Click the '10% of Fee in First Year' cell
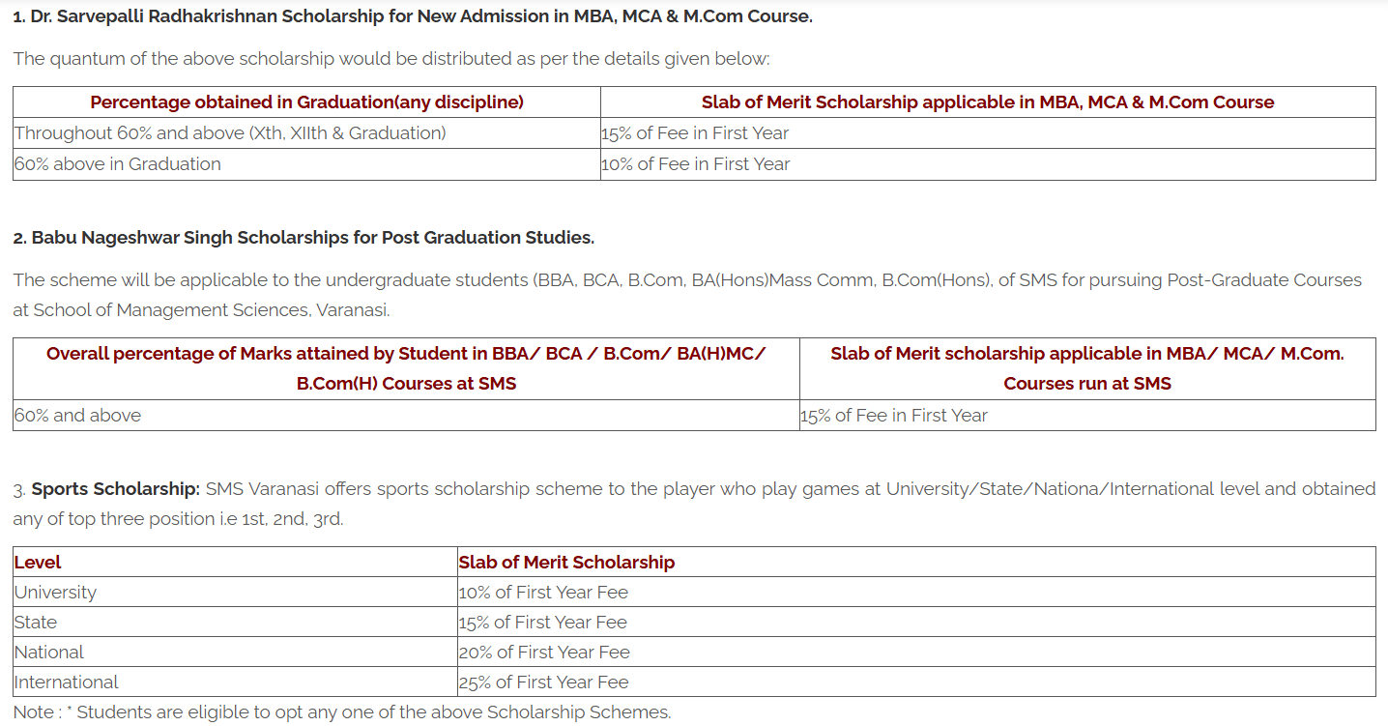 696,164
